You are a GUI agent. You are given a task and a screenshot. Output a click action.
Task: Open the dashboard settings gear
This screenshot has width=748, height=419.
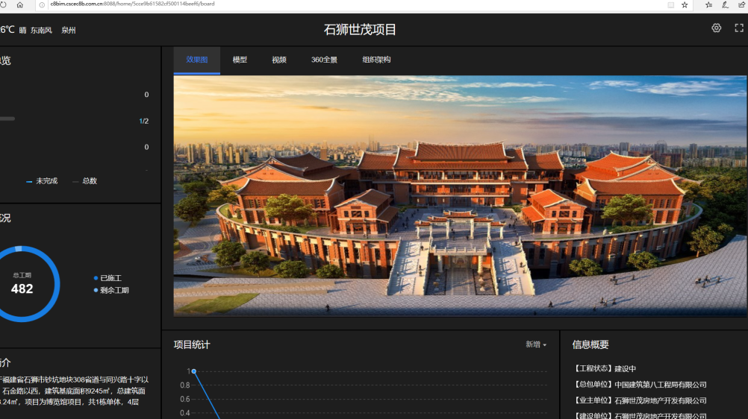pos(716,28)
